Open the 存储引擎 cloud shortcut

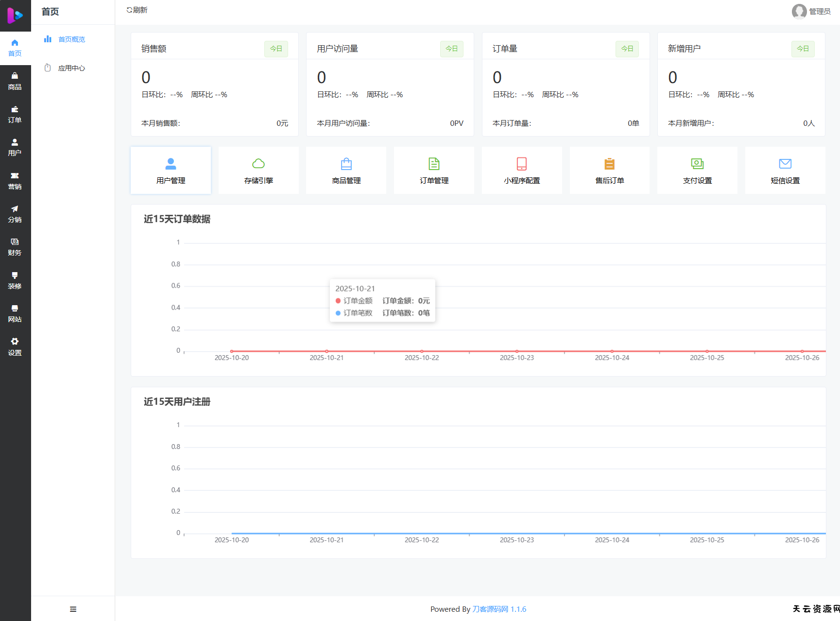[258, 171]
